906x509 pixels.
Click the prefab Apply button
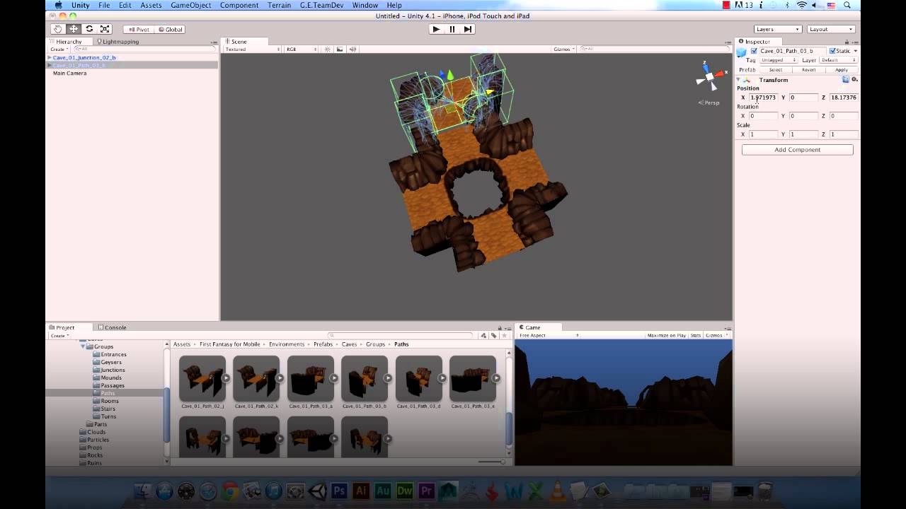842,70
